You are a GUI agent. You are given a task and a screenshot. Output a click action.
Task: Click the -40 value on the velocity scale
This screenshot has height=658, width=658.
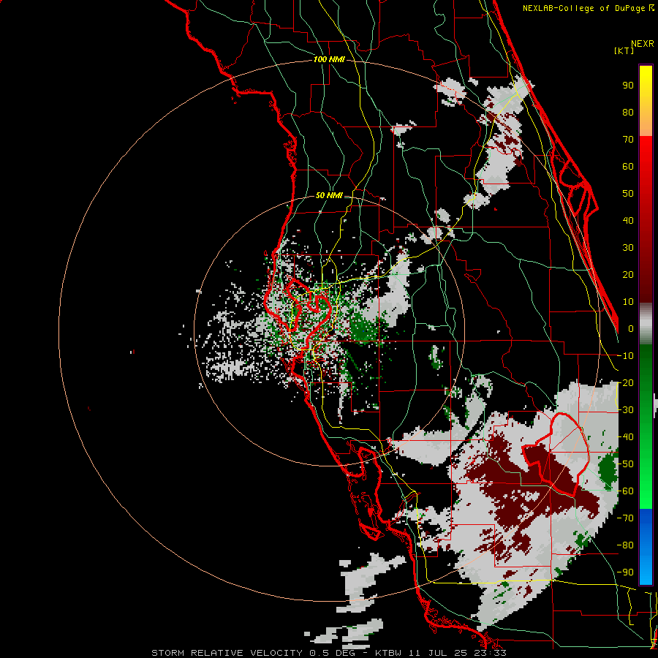pos(625,437)
